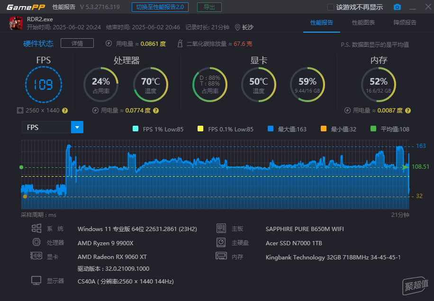Click the yellow FPS 0.1% Low legend swatch
Image resolution: width=434 pixels, height=301 pixels.
pyautogui.click(x=200, y=129)
